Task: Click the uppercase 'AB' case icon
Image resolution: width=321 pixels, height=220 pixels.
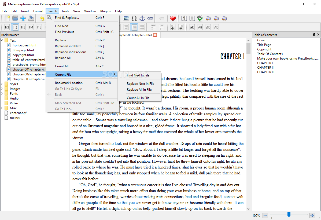Action: point(200,27)
